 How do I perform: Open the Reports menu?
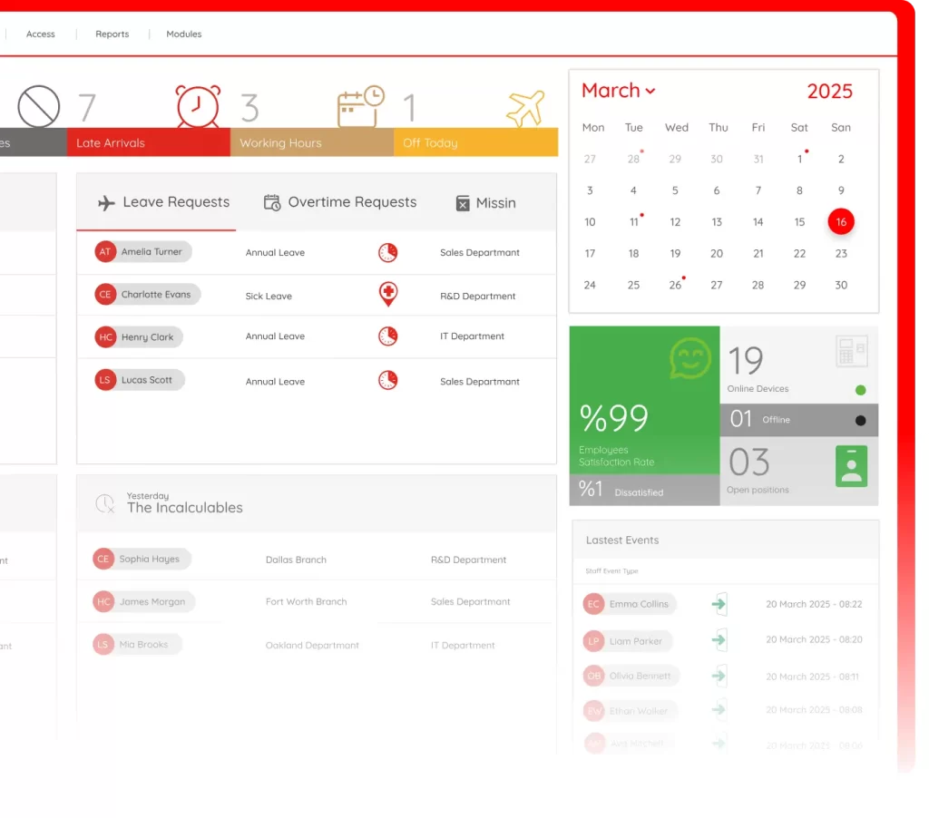[x=112, y=34]
